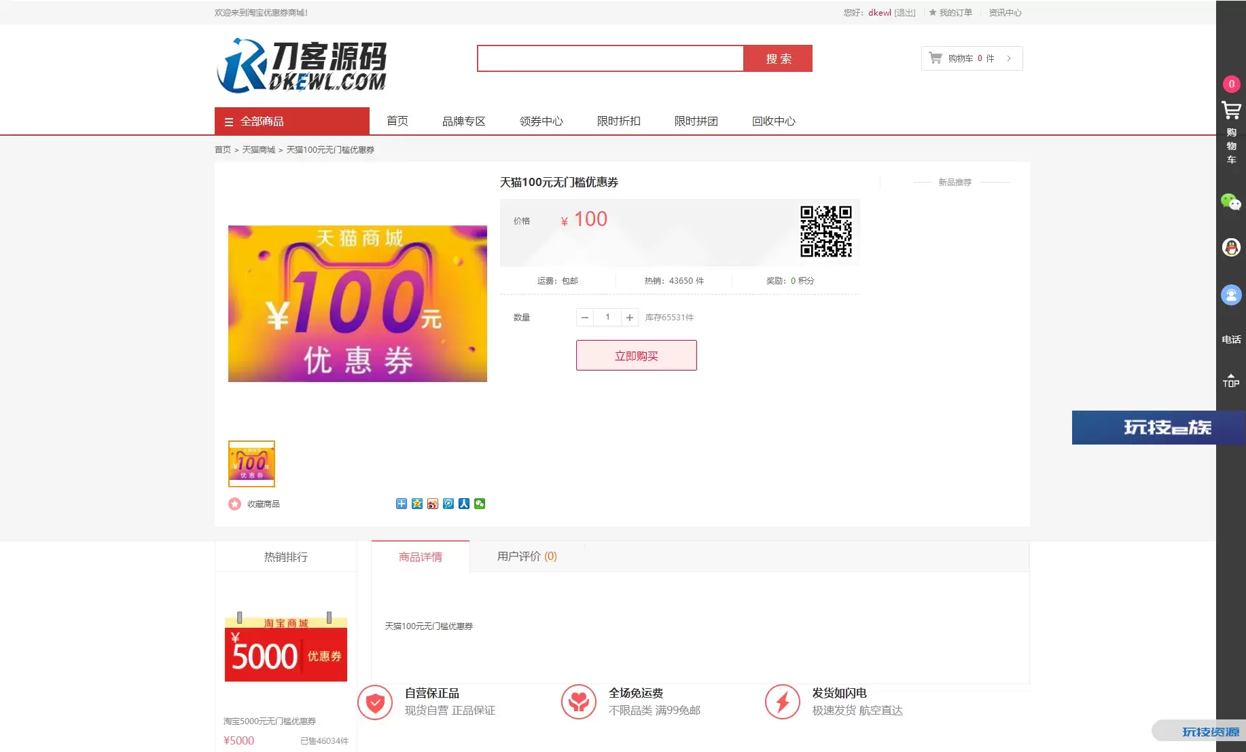
Task: Open 限时拼团 navigation item
Action: coord(696,121)
